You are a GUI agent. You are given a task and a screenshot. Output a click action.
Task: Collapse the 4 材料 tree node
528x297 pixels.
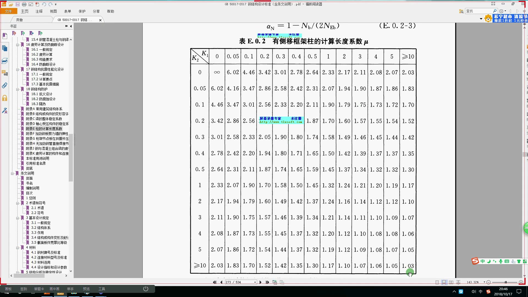[x=17, y=248]
